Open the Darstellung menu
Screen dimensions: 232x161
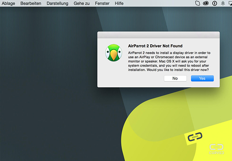(57, 3)
